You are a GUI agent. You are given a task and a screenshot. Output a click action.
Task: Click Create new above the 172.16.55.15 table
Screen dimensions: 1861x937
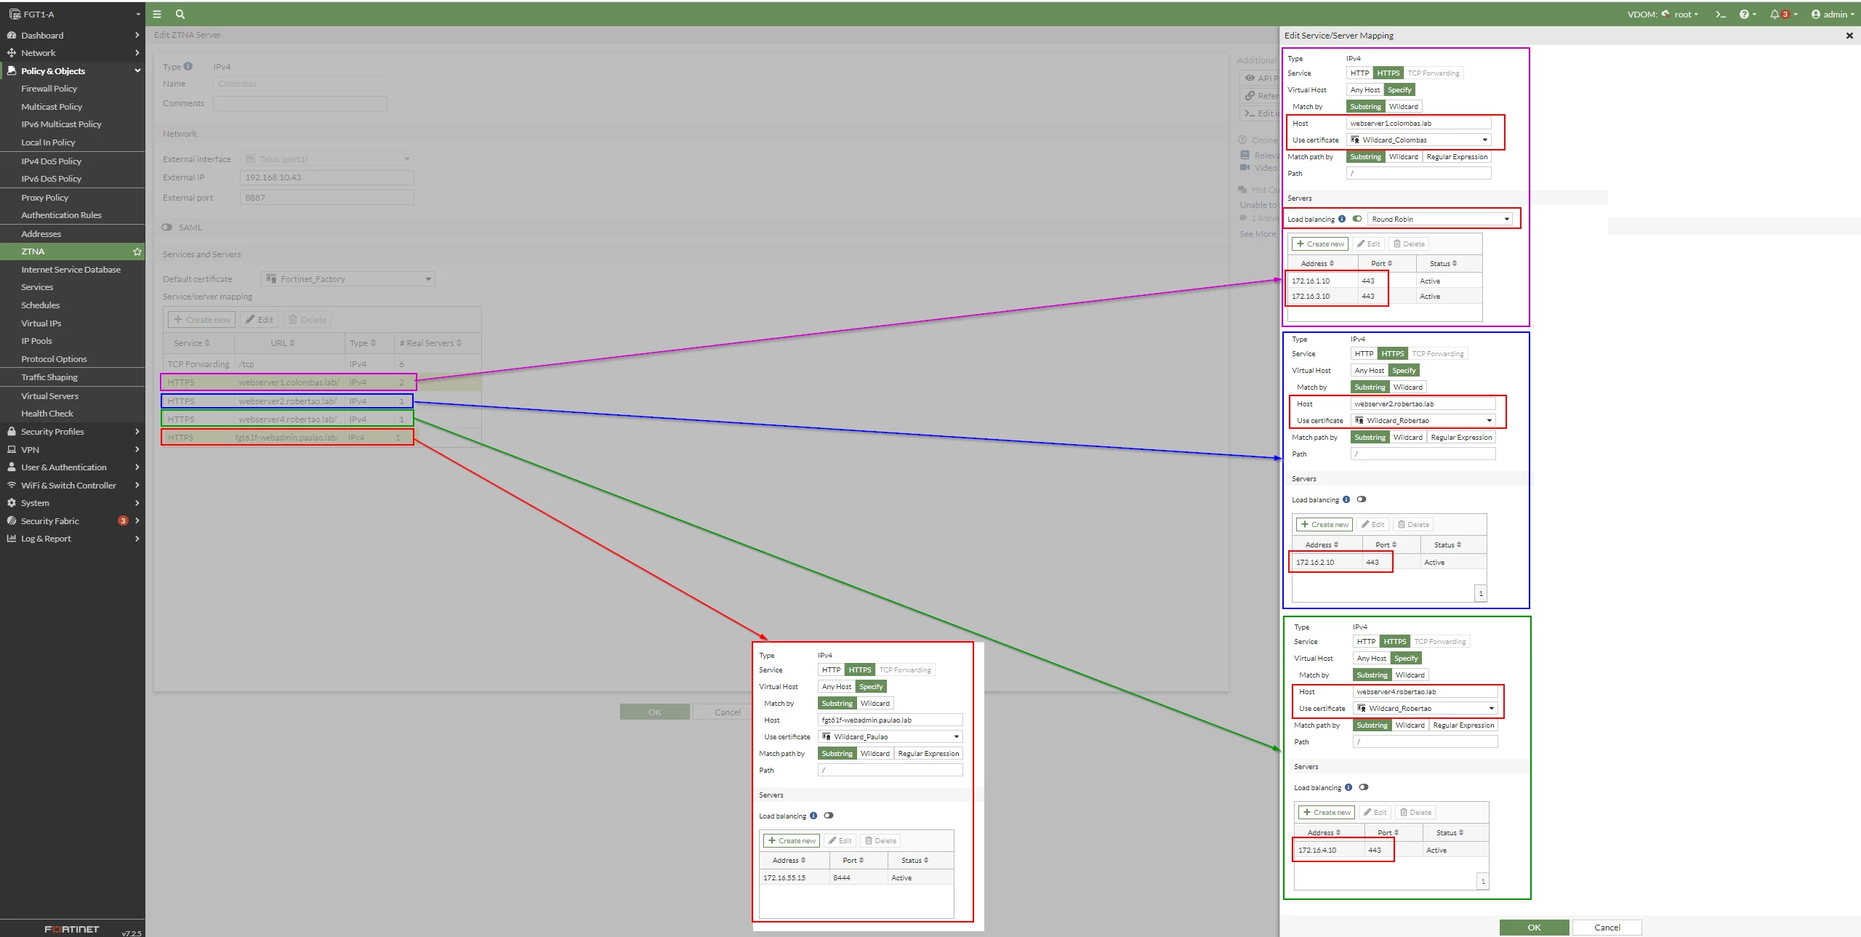[792, 841]
